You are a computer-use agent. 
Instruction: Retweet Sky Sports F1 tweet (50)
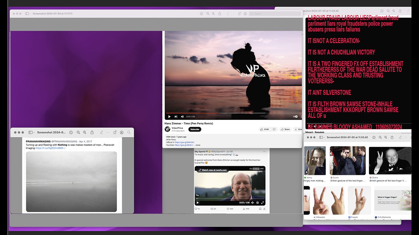point(213,209)
